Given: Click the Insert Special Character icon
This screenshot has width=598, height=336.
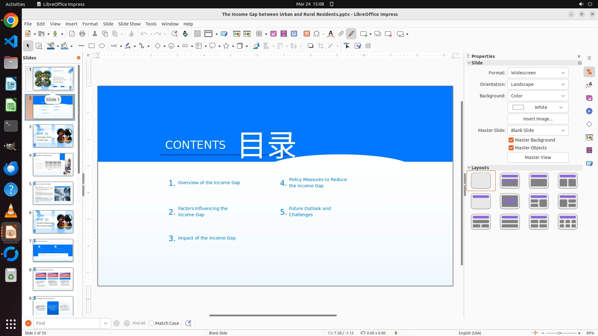Looking at the screenshot, I should click(316, 34).
